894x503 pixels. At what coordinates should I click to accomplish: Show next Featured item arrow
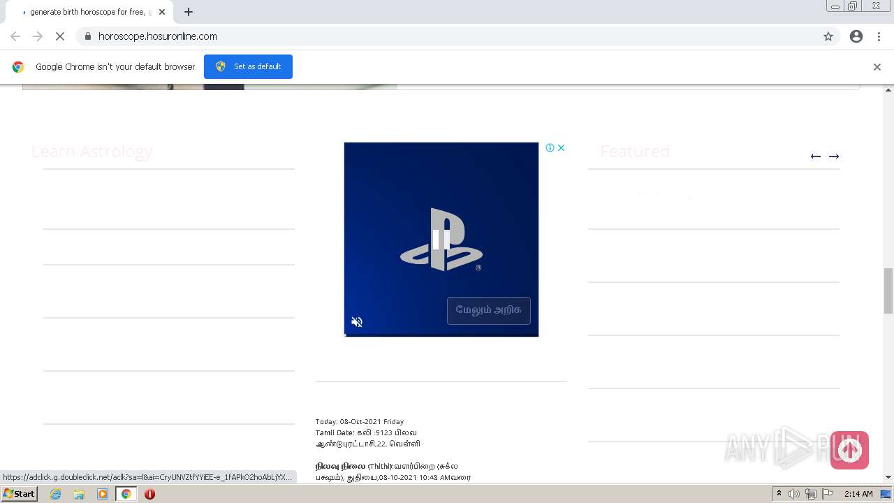tap(834, 156)
